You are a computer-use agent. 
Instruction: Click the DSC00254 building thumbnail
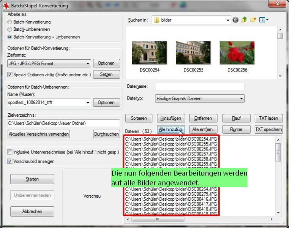(x=144, y=53)
